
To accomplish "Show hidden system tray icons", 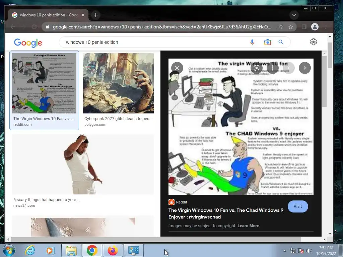I will coord(285,251).
